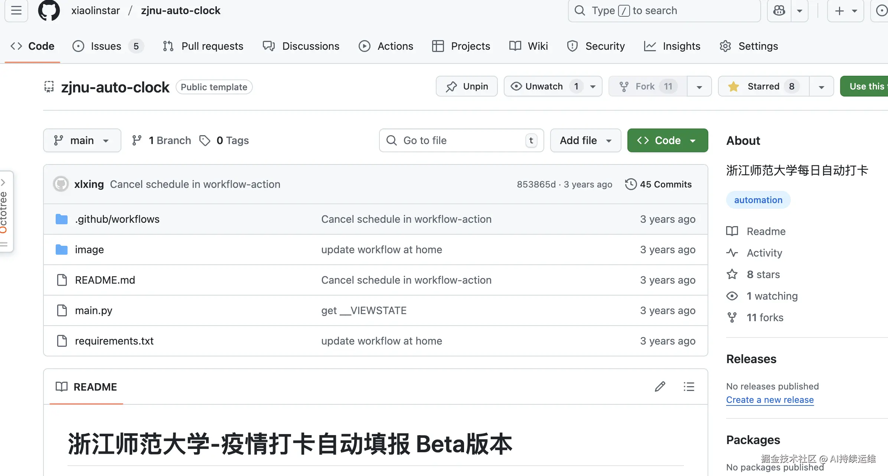Open the Insights tab
Screen dimensions: 888x476
(672, 46)
